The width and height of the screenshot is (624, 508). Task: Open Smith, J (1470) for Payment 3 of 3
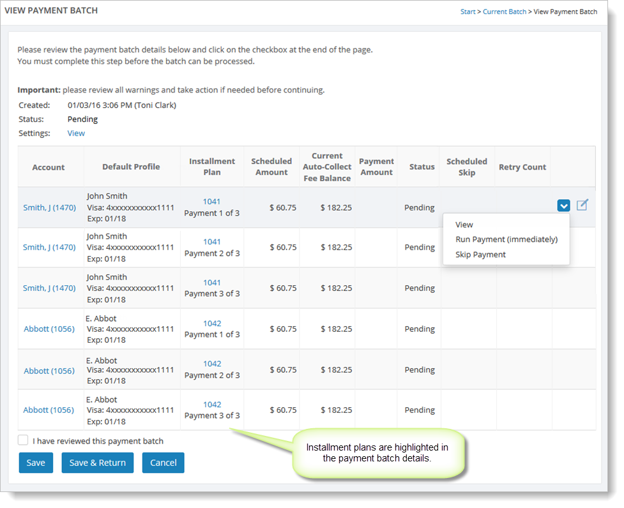[x=49, y=288]
